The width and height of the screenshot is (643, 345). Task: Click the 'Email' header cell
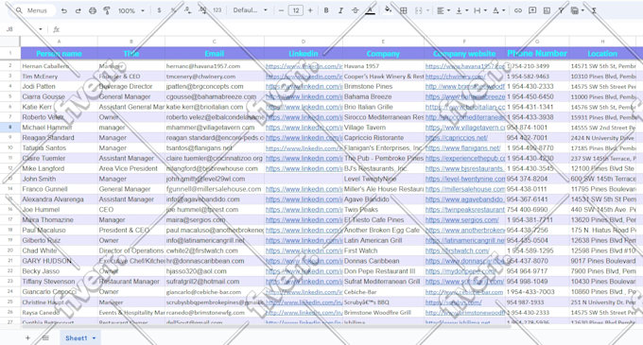coord(214,54)
